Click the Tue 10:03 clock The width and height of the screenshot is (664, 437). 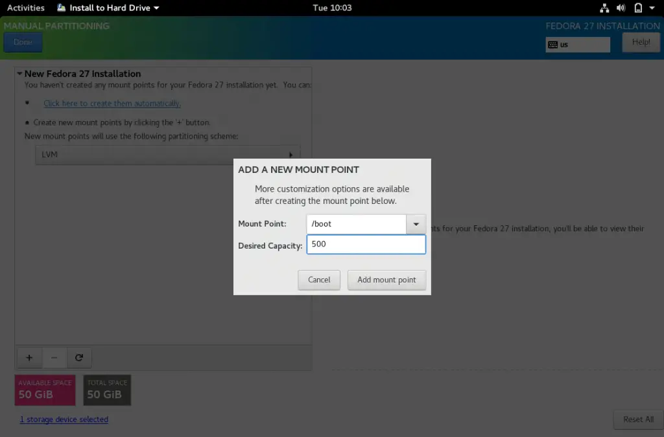tap(332, 8)
